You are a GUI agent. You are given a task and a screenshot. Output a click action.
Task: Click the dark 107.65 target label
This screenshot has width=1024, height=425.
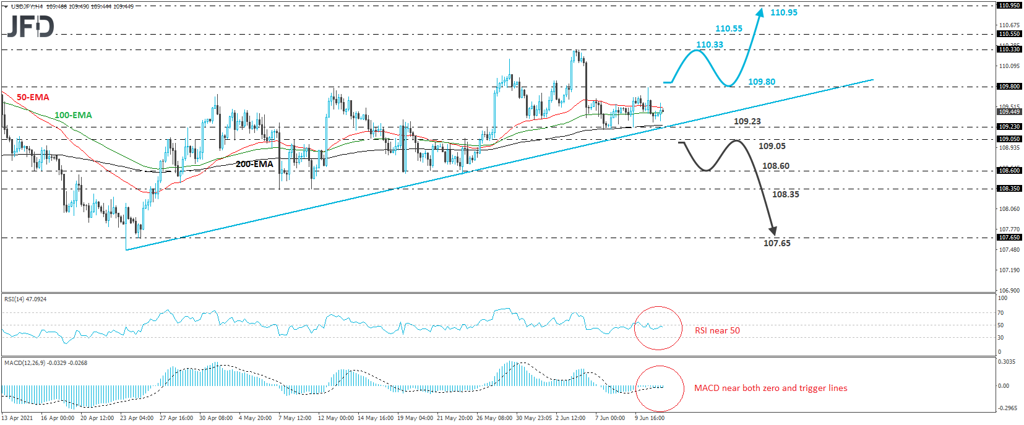777,243
